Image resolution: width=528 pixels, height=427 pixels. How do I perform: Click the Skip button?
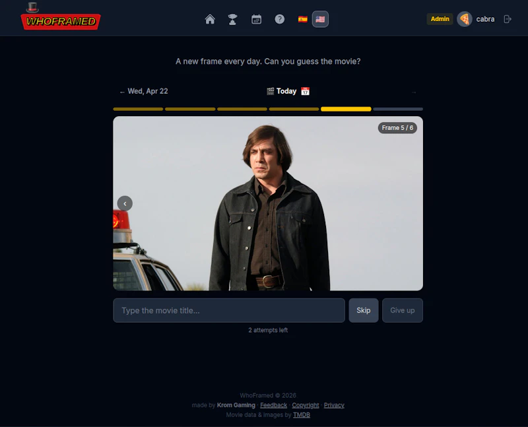[364, 310]
